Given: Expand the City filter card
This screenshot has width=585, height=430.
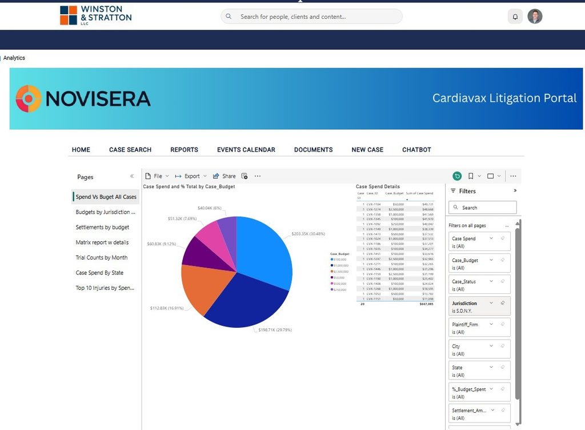Looking at the screenshot, I should point(491,345).
